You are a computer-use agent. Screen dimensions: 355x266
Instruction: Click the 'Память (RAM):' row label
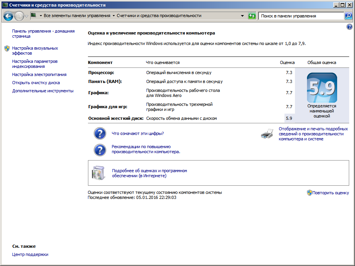pos(105,81)
